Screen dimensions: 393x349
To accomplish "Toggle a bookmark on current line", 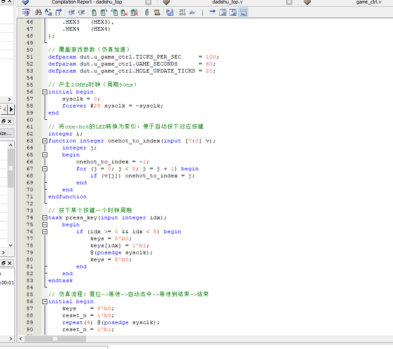I will pyautogui.click(x=94, y=12).
